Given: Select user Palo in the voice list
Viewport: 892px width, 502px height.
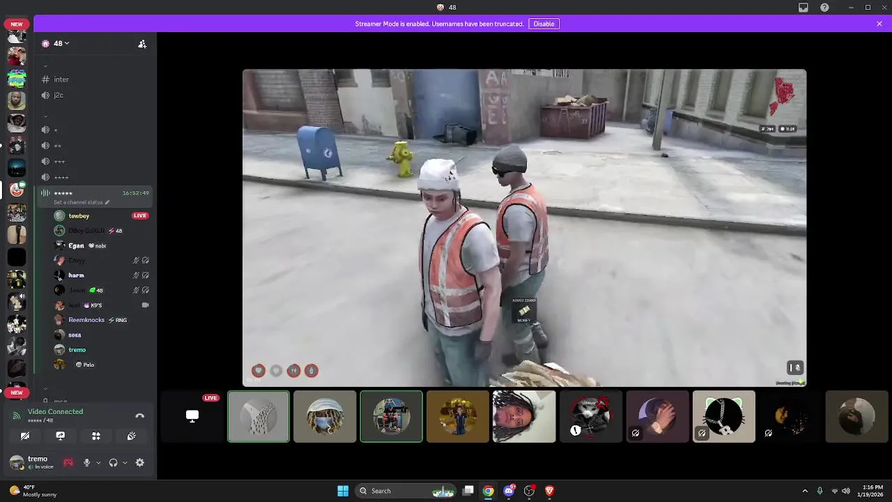Looking at the screenshot, I should (103, 365).
